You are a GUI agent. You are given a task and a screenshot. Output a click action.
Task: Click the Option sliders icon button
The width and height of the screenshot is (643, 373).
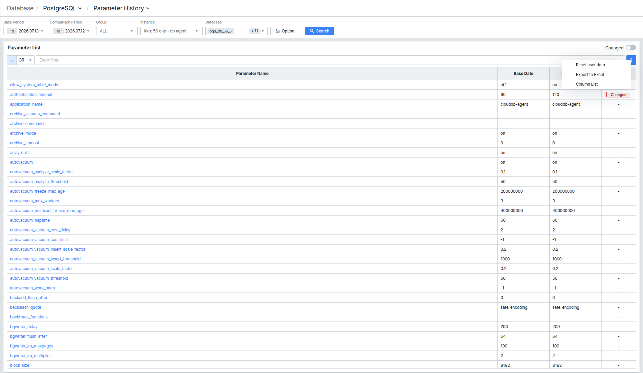285,31
